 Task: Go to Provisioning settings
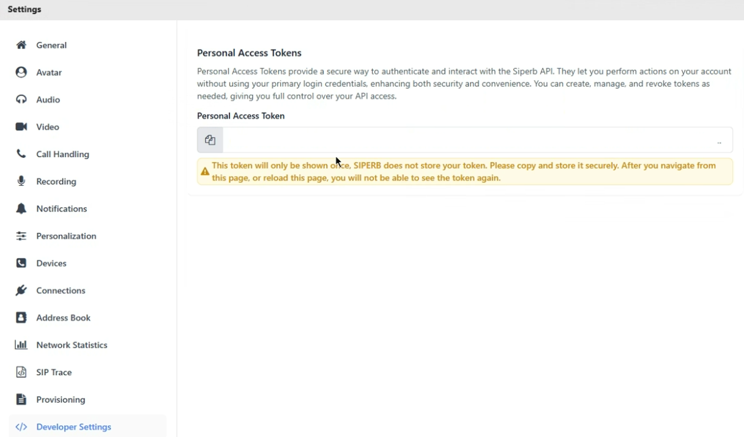click(x=87, y=400)
